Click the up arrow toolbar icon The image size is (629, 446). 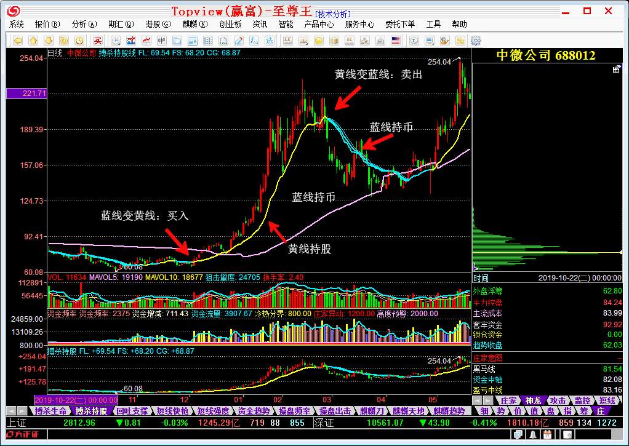click(33, 41)
